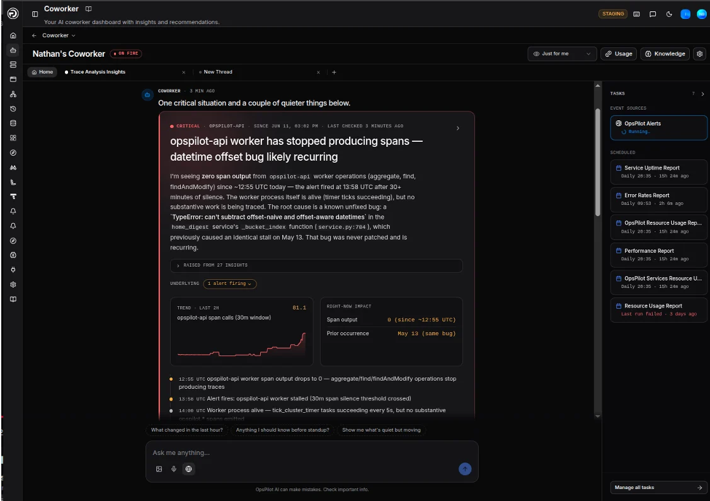This screenshot has width=710, height=501.
Task: Open the Performance Report task
Action: pyautogui.click(x=658, y=255)
